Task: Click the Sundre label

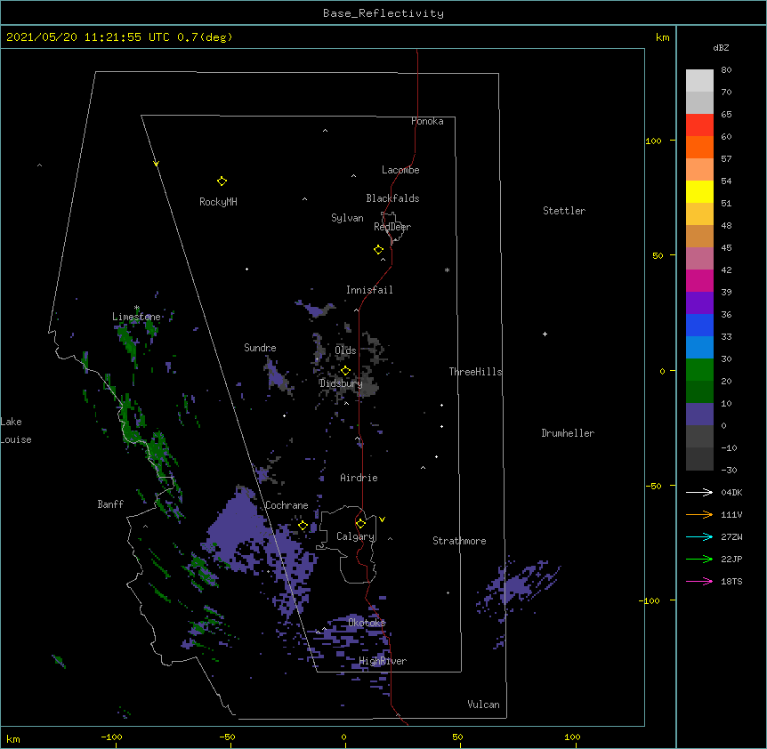Action: [260, 348]
